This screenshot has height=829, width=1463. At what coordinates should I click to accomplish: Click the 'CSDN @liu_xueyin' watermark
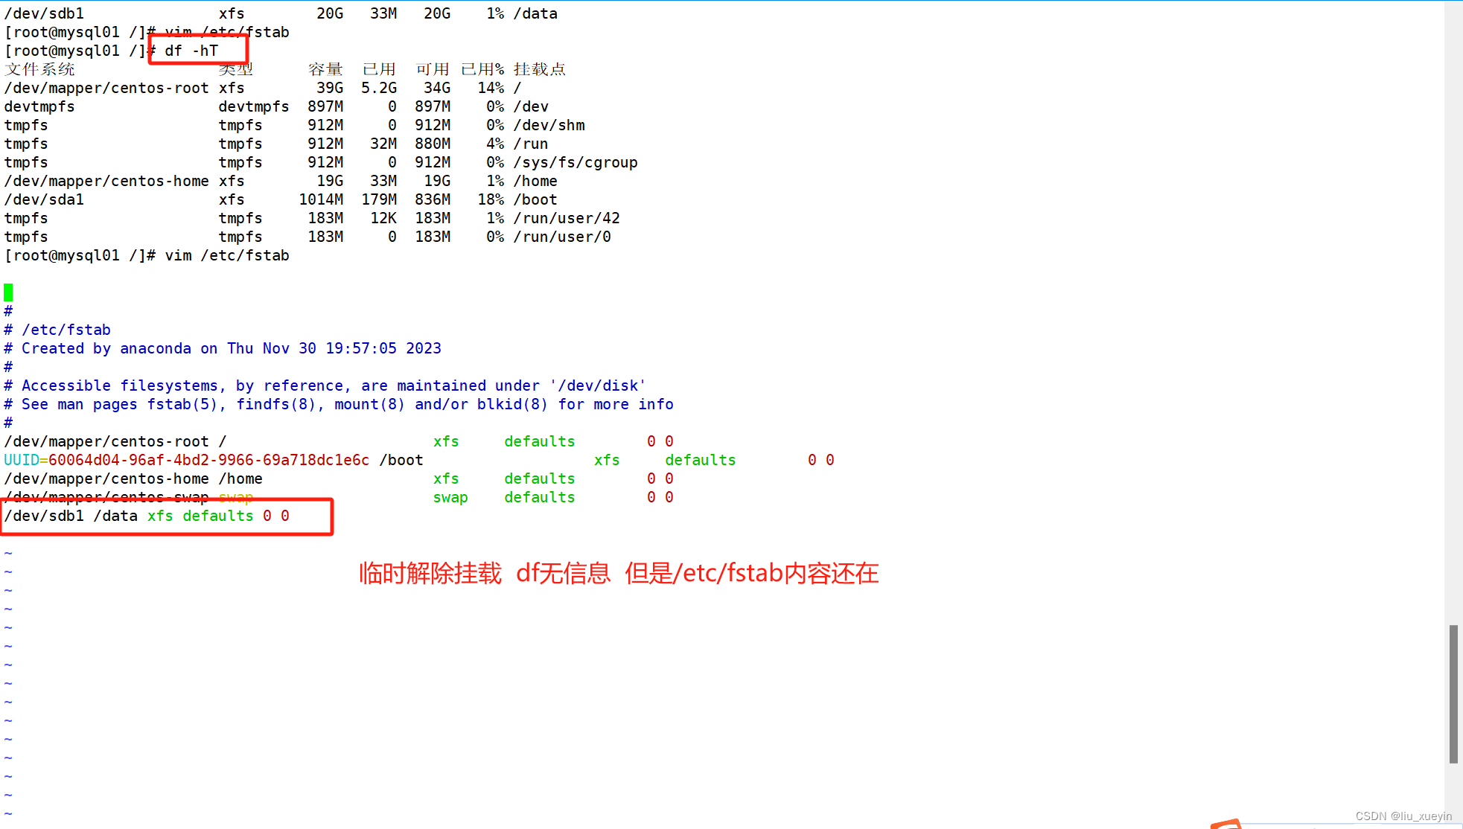(1403, 816)
